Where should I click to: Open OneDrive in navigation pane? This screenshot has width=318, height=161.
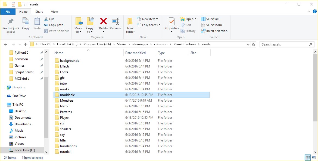click(16, 96)
